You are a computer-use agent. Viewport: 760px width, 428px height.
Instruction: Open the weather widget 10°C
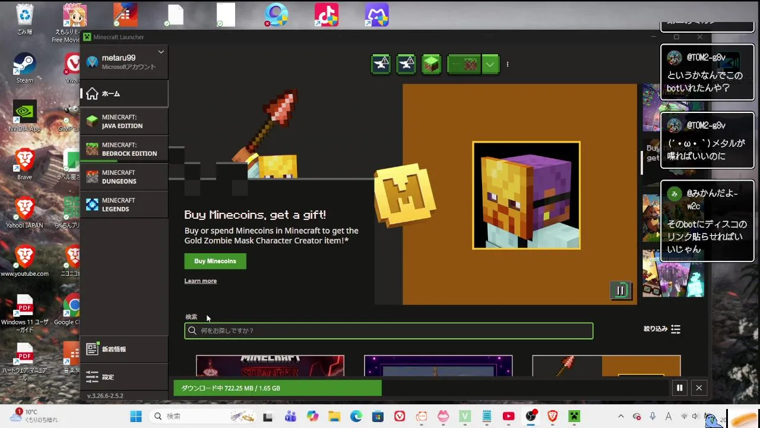coord(34,416)
